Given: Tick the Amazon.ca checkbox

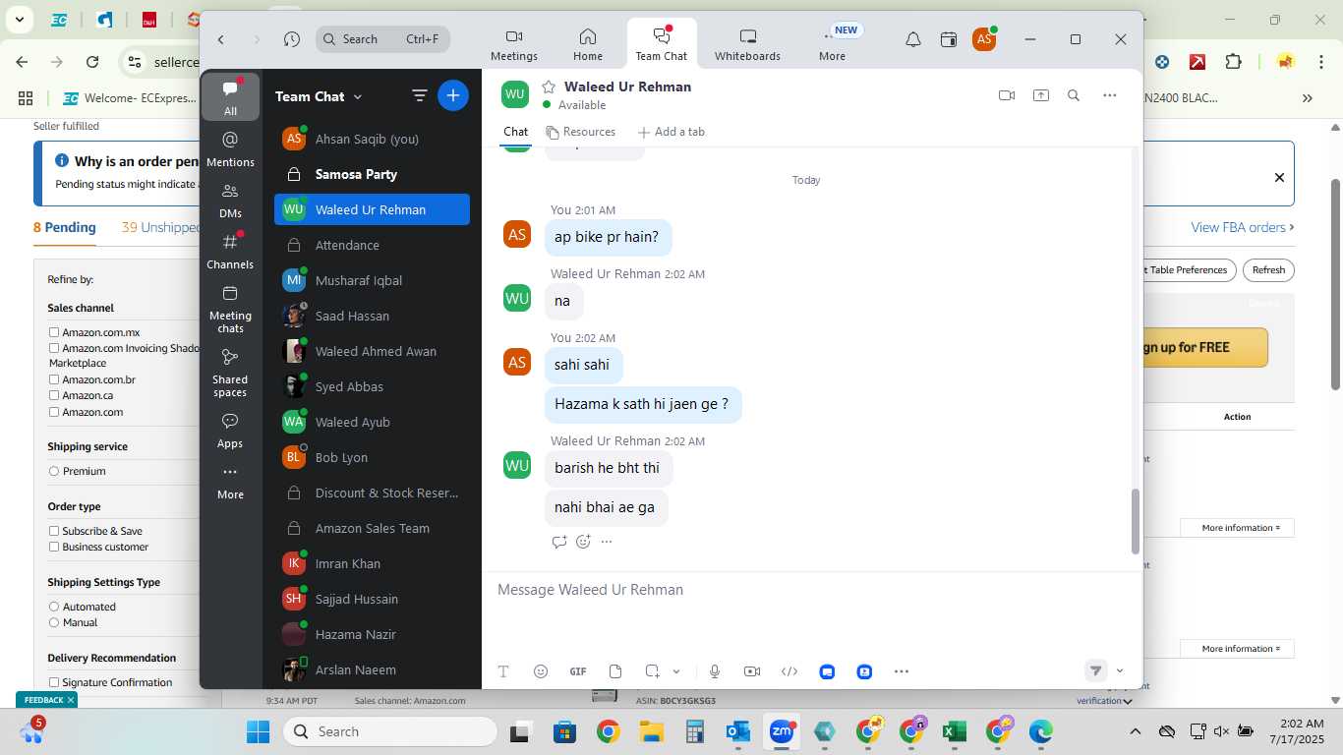Looking at the screenshot, I should (x=54, y=395).
